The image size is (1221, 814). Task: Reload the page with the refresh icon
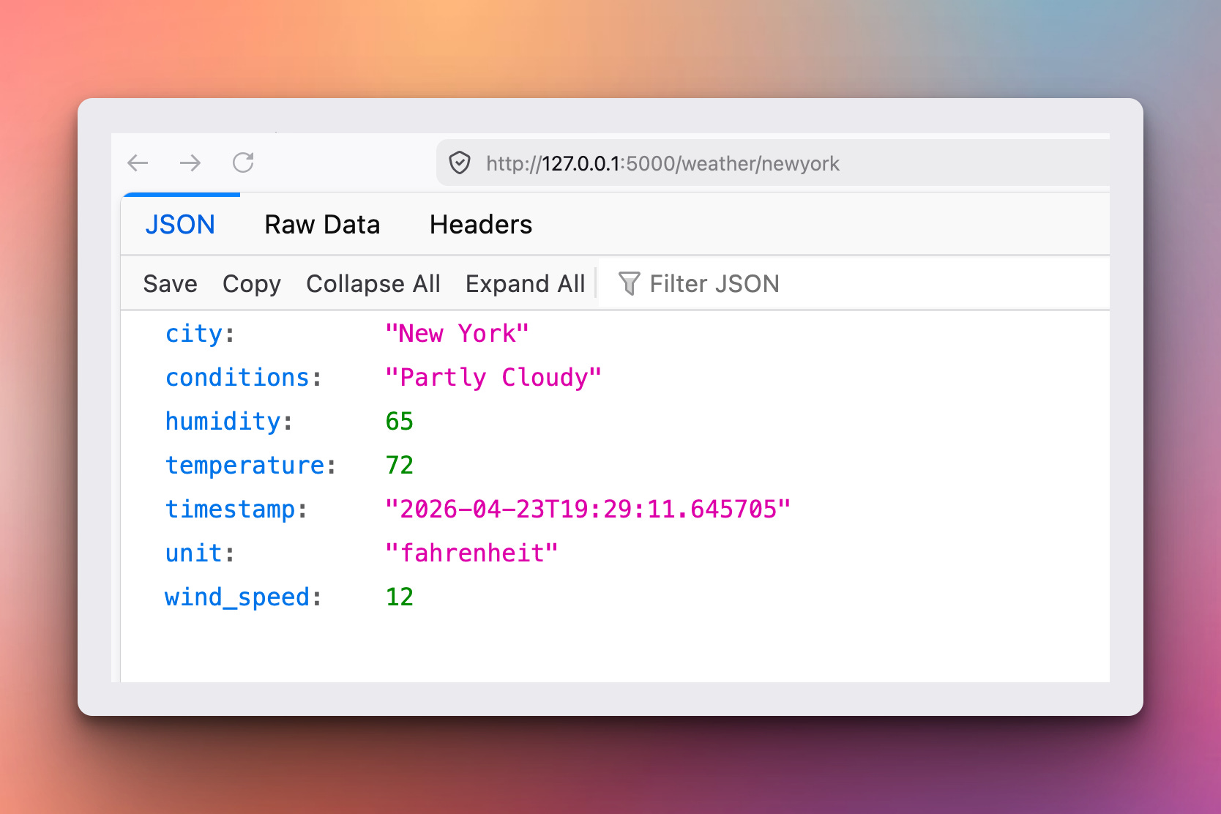243,163
